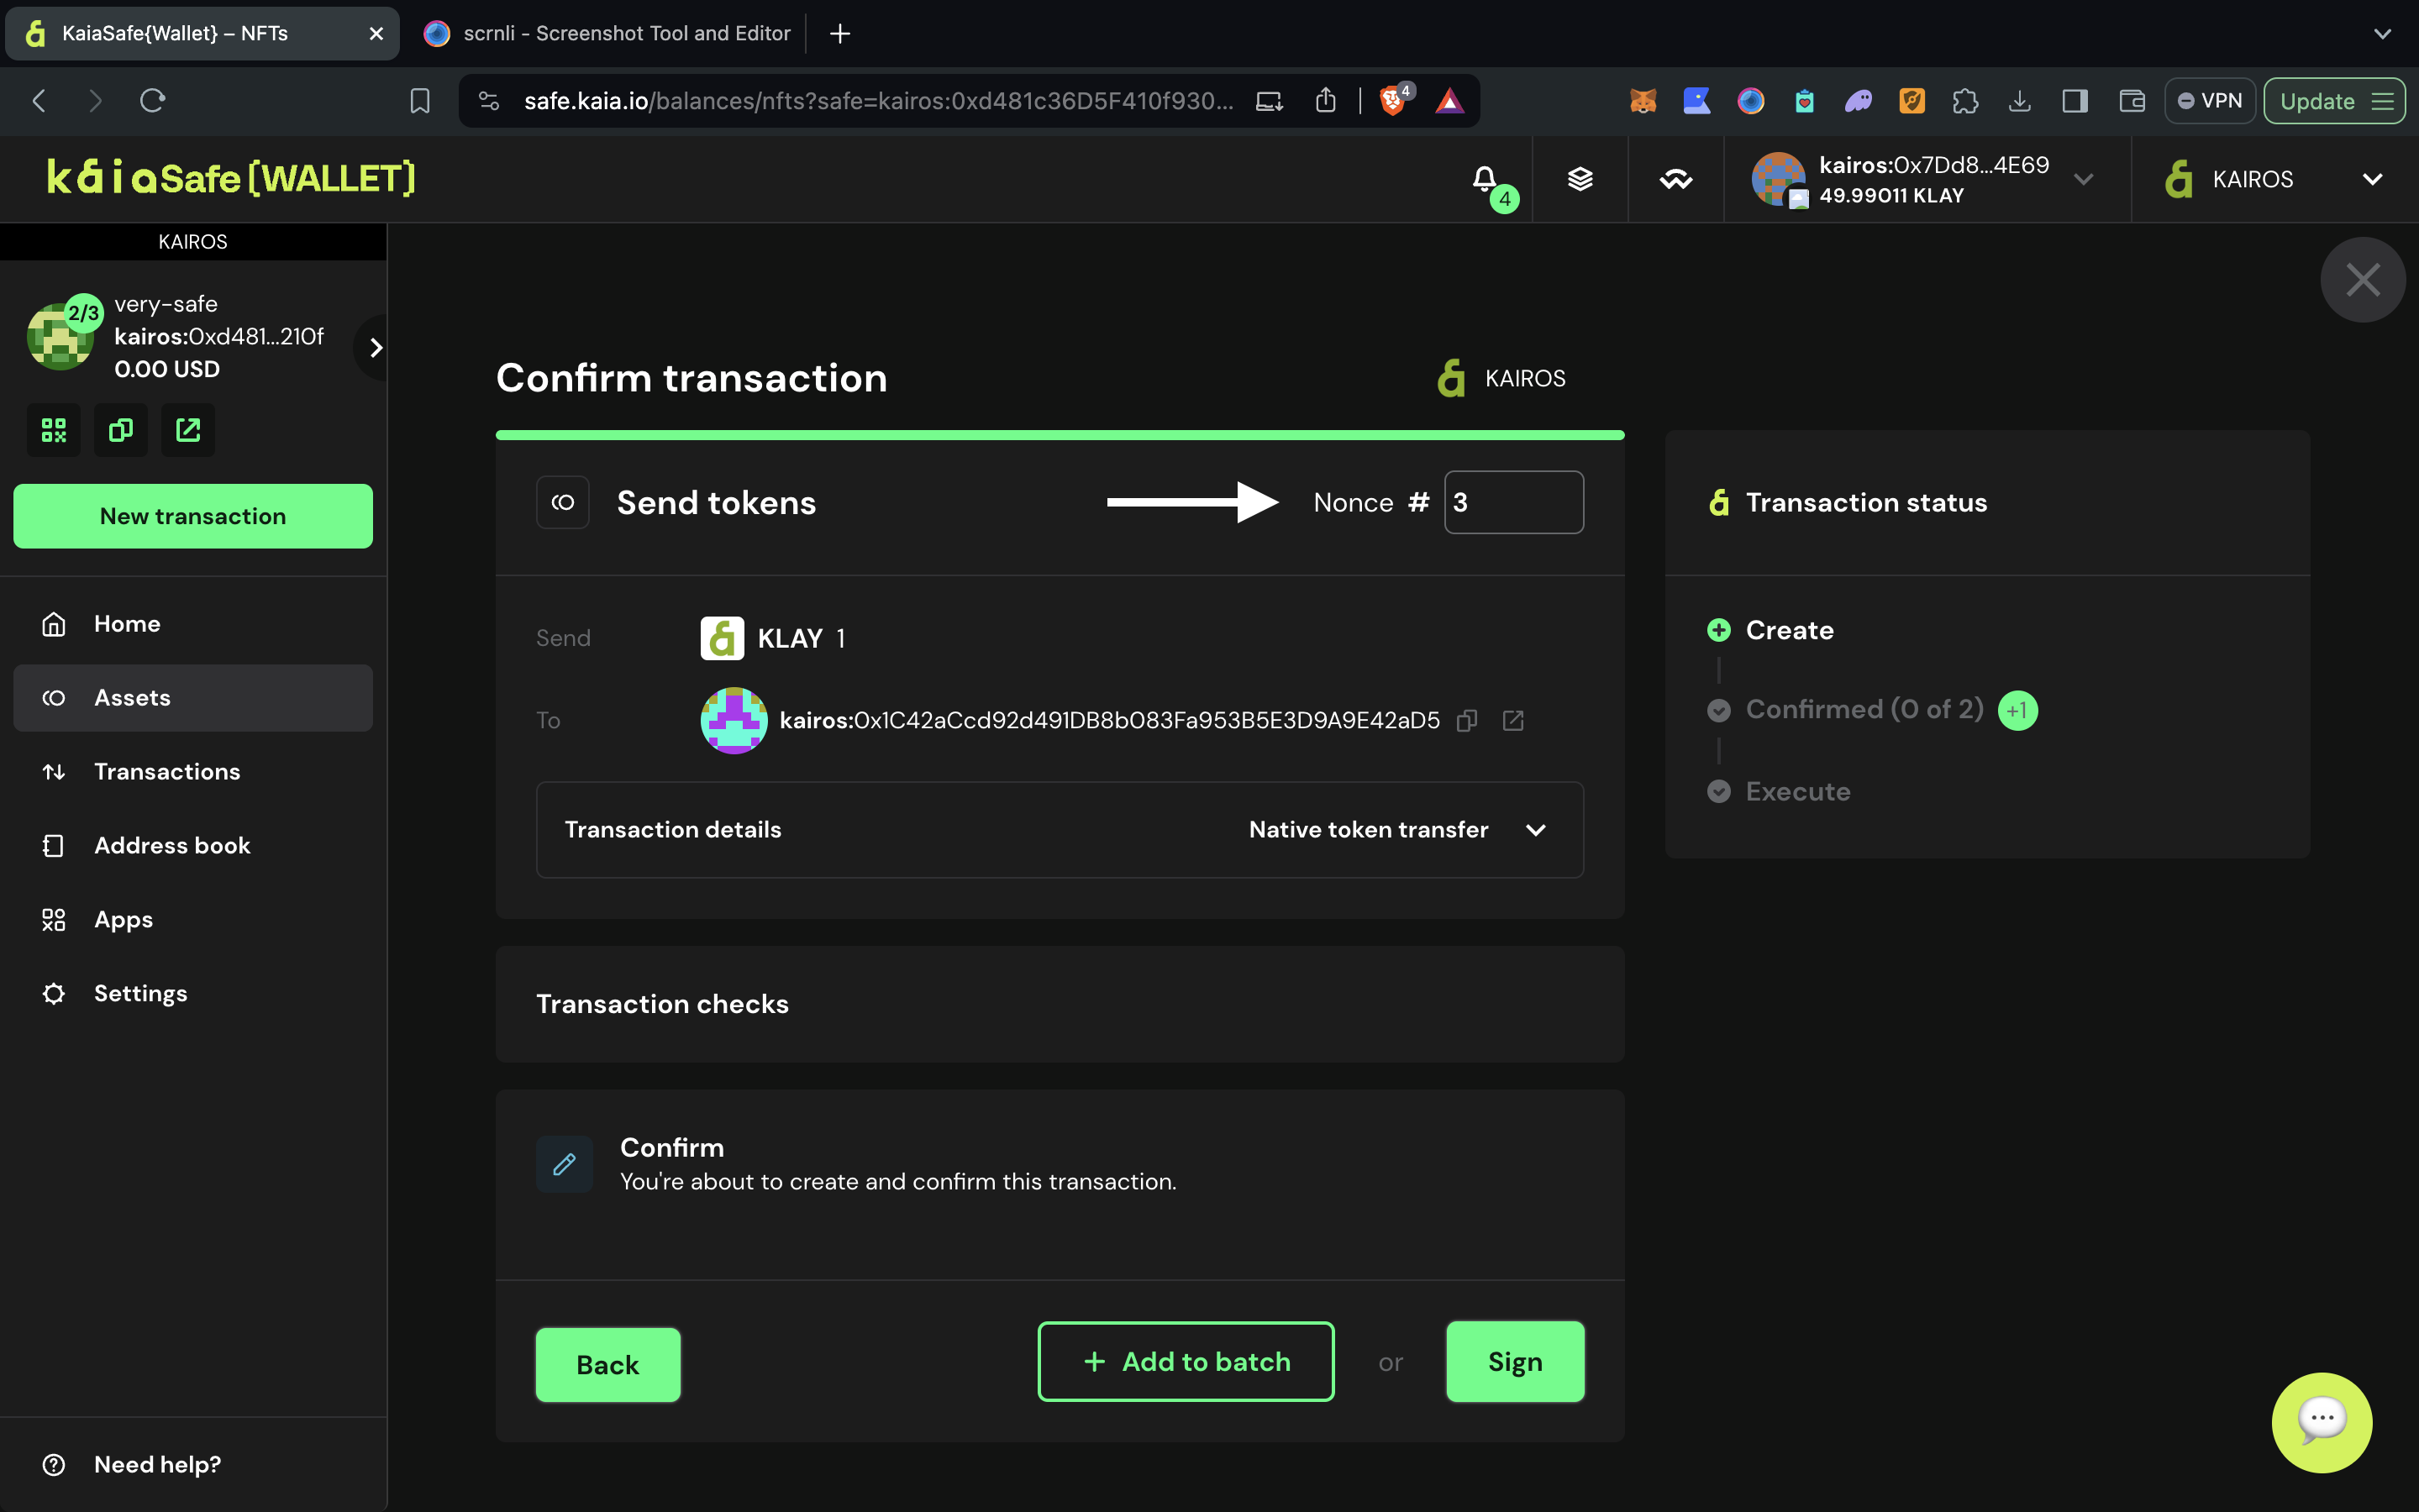
Task: Copy the safe address from the sidebar icon
Action: coord(121,430)
